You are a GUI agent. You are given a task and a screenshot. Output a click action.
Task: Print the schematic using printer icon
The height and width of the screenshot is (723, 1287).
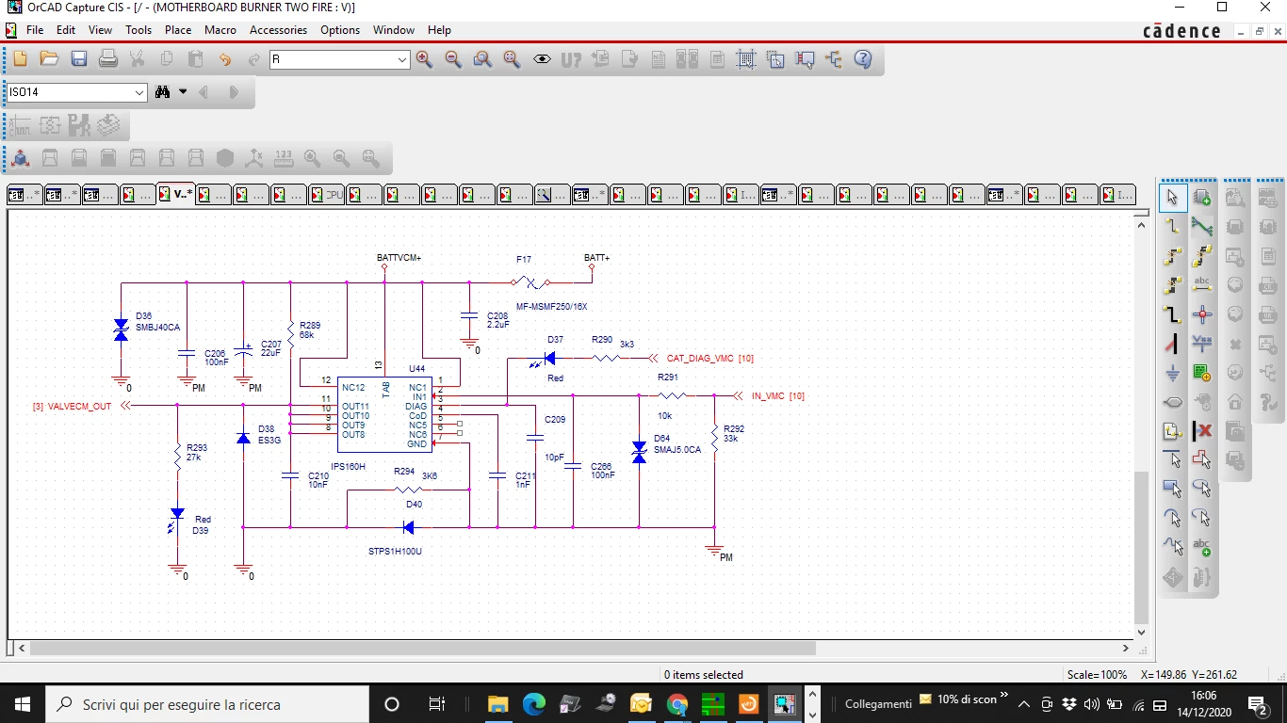pos(108,59)
